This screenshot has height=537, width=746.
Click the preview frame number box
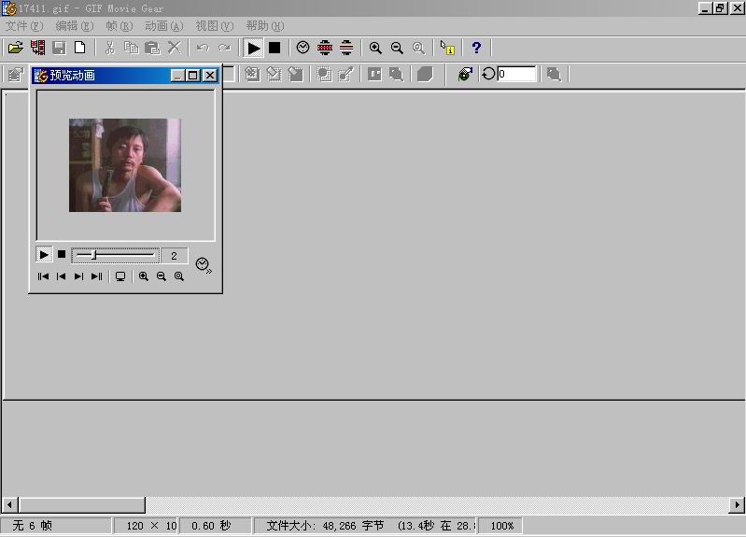click(x=175, y=256)
